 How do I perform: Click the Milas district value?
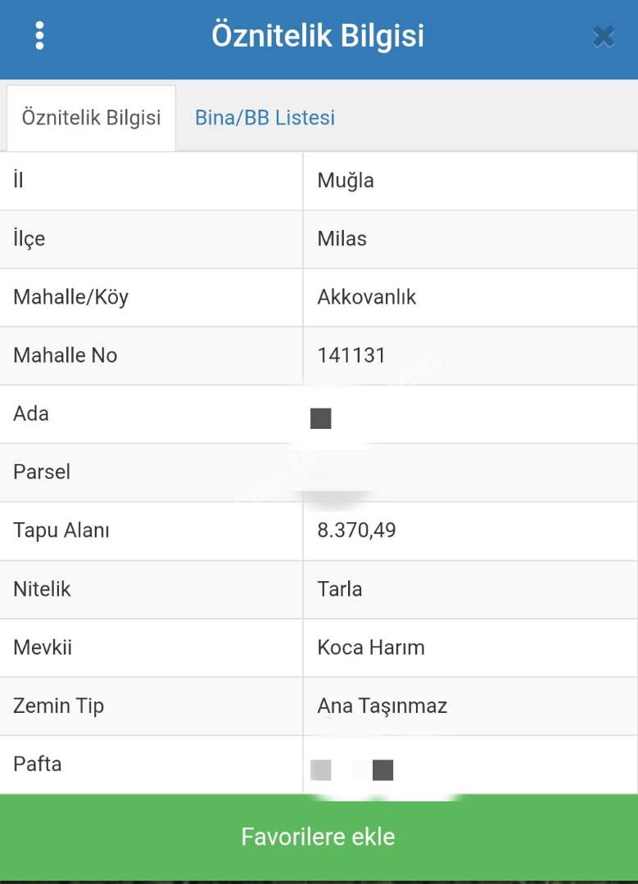tap(342, 239)
